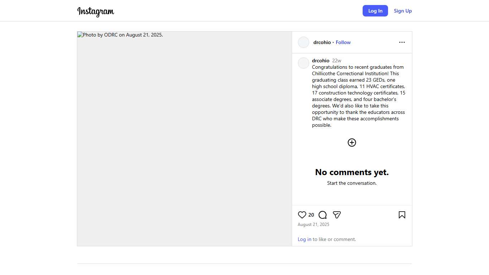Screen dimensions: 489x275
Task: Click the comment speech bubble icon
Action: pyautogui.click(x=323, y=215)
